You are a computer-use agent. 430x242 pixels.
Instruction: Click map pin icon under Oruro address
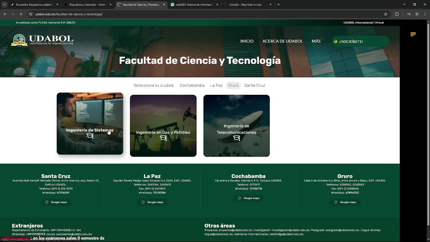[x=336, y=202]
